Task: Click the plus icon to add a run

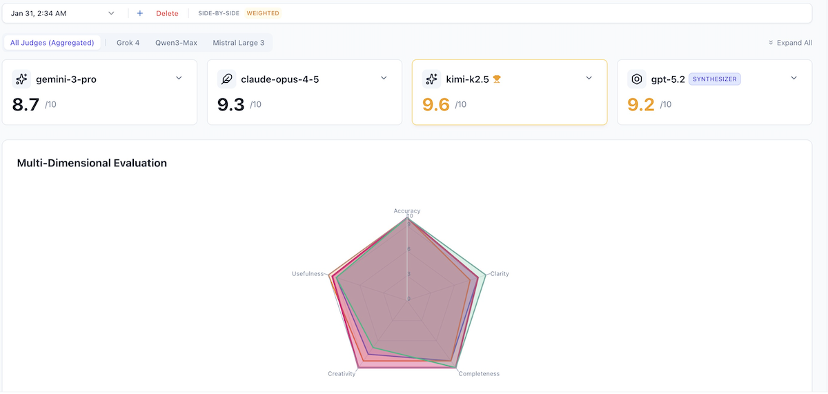Action: 140,13
